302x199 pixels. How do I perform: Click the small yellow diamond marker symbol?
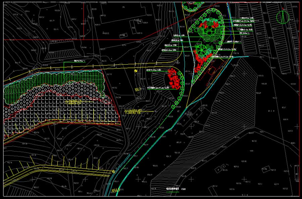coord(135,71)
